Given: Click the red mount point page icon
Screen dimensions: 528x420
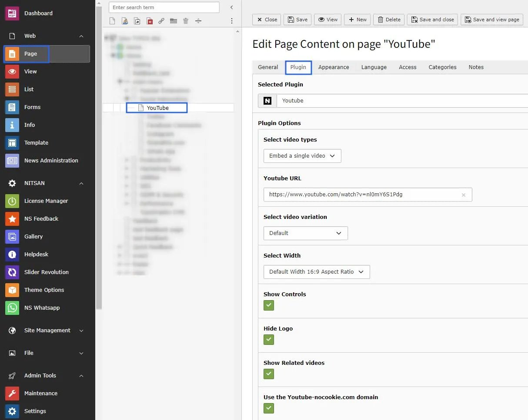Looking at the screenshot, I should pyautogui.click(x=149, y=21).
